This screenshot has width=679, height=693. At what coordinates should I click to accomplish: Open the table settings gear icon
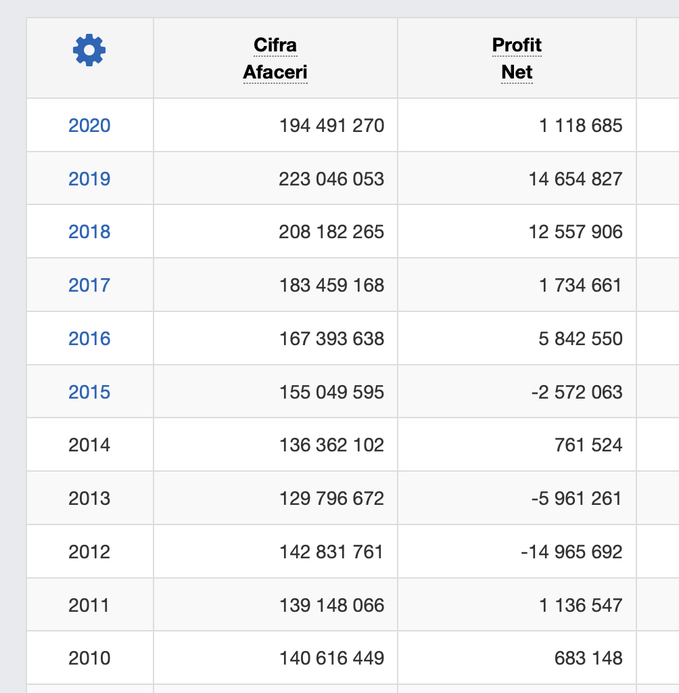[89, 50]
